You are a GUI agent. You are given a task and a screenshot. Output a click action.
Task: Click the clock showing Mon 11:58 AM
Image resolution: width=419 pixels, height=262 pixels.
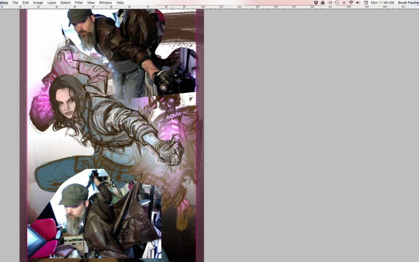pos(382,3)
